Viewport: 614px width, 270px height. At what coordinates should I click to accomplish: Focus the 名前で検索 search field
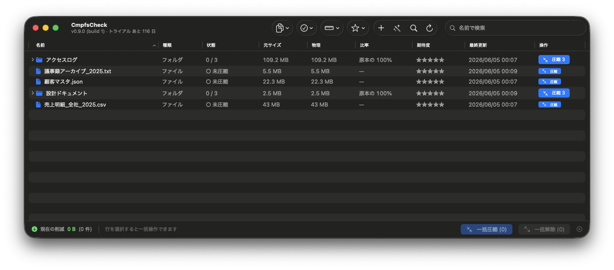click(515, 28)
